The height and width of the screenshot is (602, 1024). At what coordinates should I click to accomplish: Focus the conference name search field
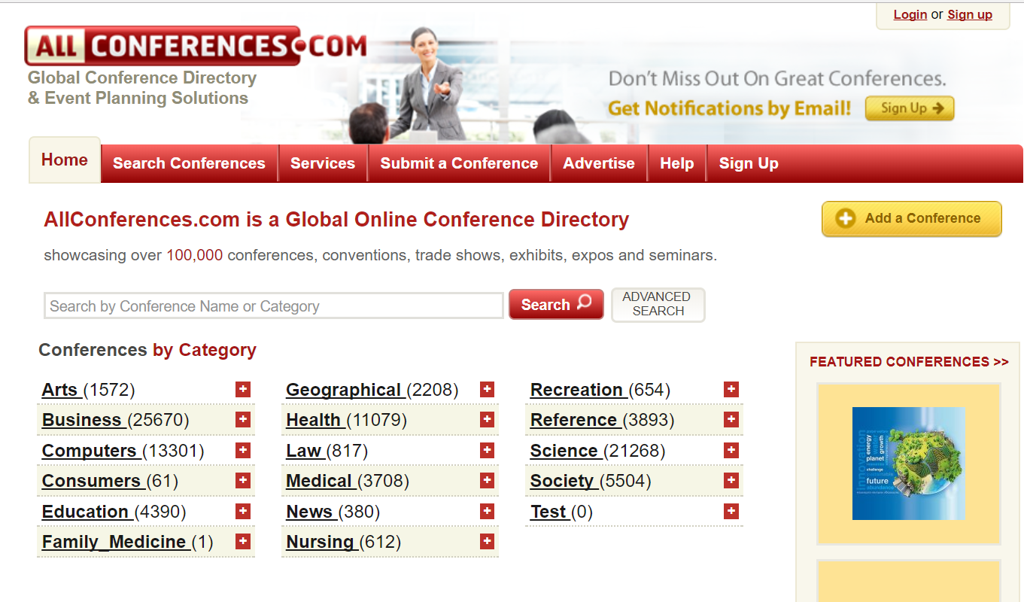[274, 306]
